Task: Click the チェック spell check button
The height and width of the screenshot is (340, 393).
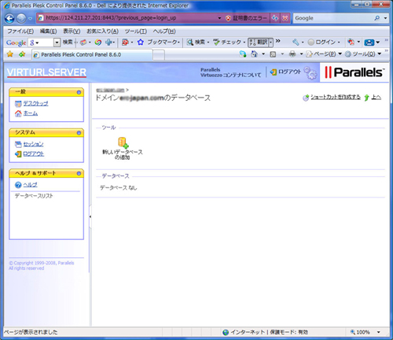Action: [x=227, y=42]
